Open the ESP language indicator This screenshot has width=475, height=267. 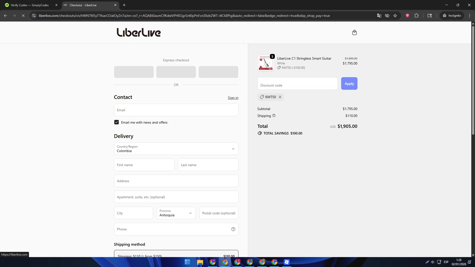(446, 262)
